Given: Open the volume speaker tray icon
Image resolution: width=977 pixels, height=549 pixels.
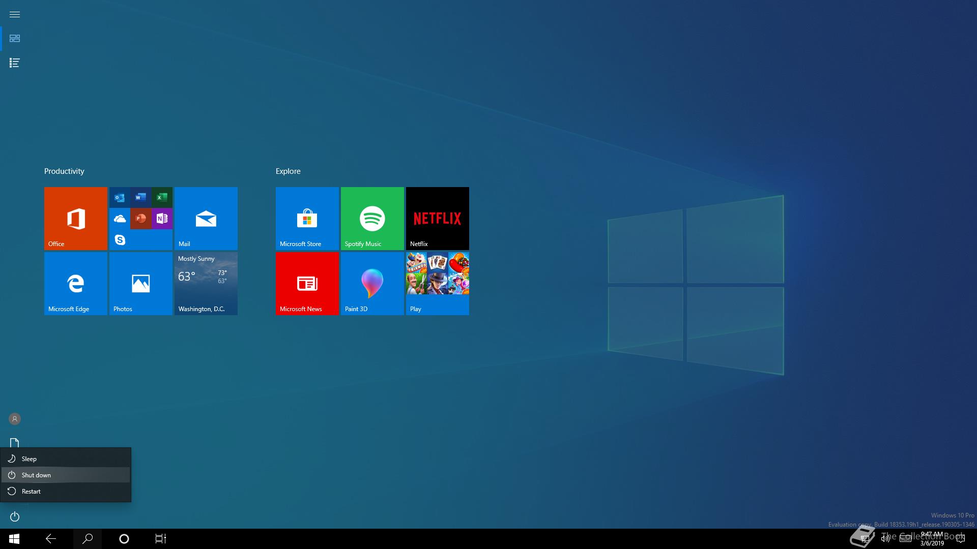Looking at the screenshot, I should click(x=885, y=539).
